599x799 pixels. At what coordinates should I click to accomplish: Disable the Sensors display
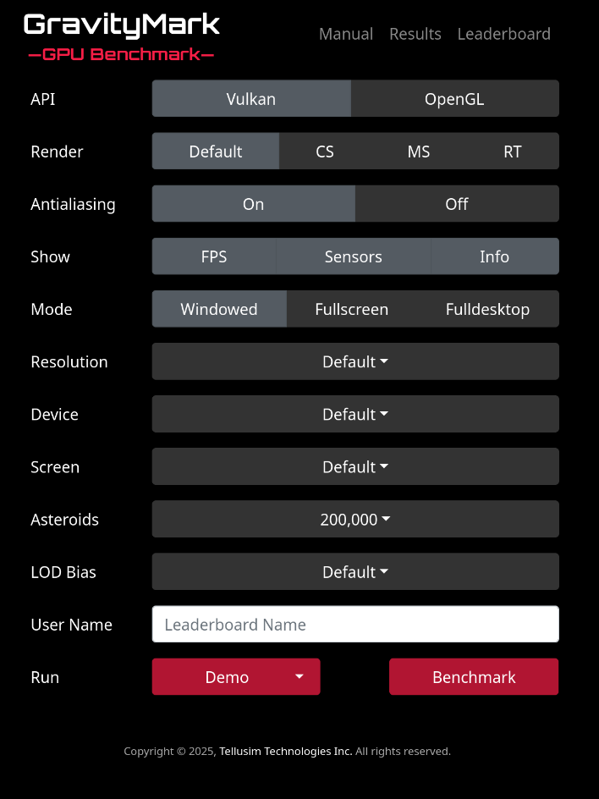tap(353, 256)
